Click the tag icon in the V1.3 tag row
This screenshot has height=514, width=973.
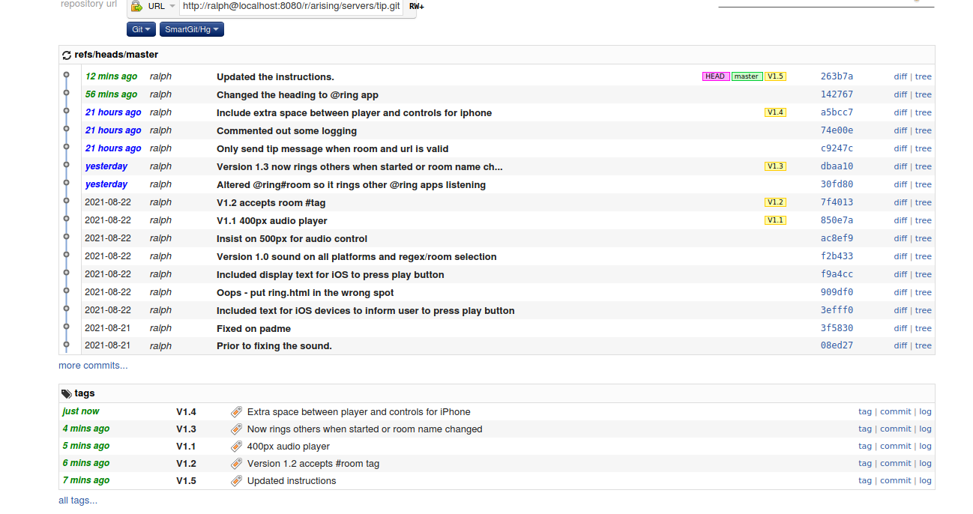click(x=236, y=429)
